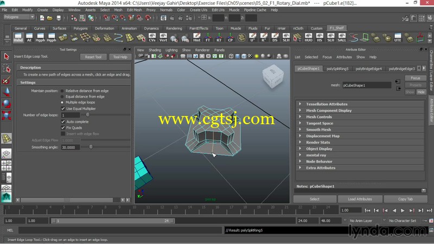The height and width of the screenshot is (244, 434).
Task: Click the Vert shelf icon
Action: [x=163, y=37]
